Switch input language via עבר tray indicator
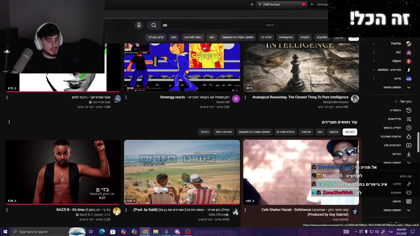 coord(390,232)
